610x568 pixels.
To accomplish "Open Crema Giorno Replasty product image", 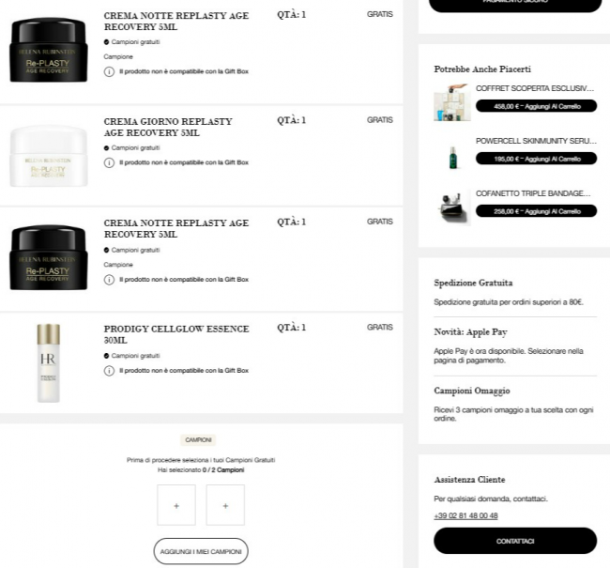I will (49, 156).
